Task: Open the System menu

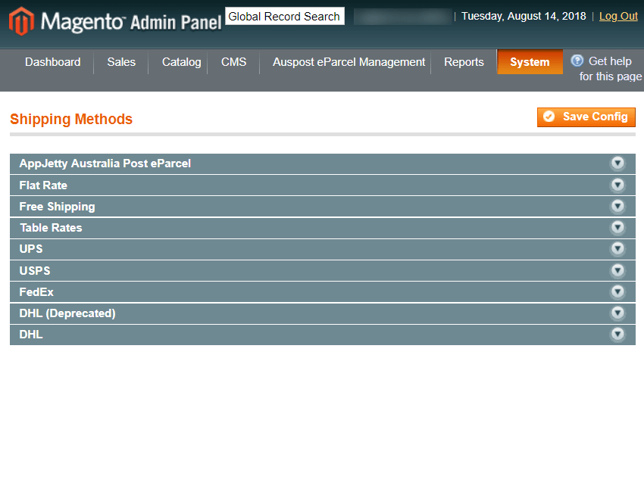Action: pos(530,62)
